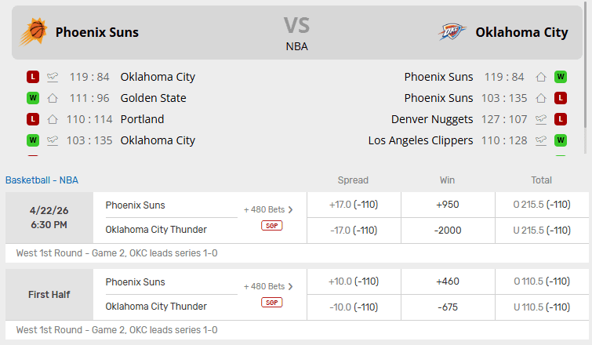The height and width of the screenshot is (345, 592).
Task: Click the away icon in the Denver Nuggets row
Action: click(x=540, y=119)
